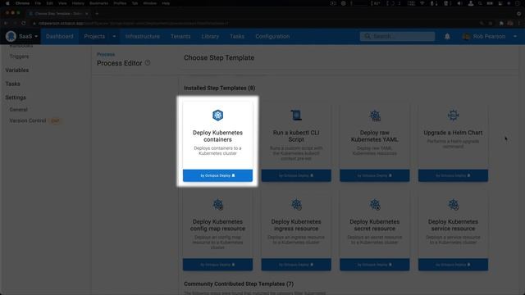Open Version Control settings
The height and width of the screenshot is (295, 525).
[x=28, y=120]
